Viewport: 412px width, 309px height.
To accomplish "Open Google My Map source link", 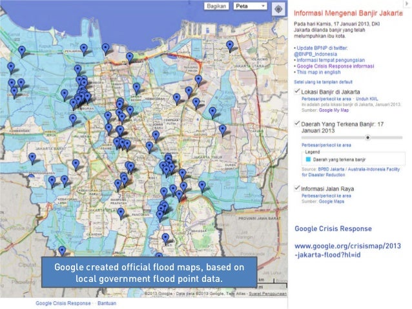I will (334, 110).
